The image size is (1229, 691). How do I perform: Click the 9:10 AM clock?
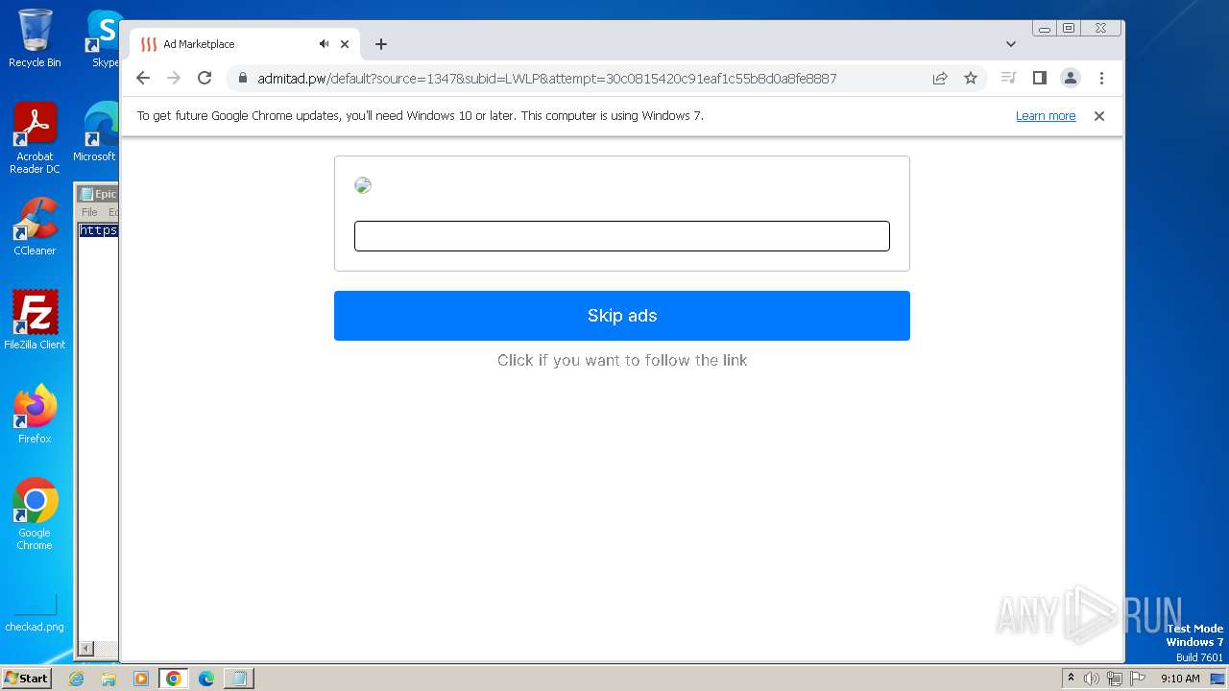click(1180, 679)
